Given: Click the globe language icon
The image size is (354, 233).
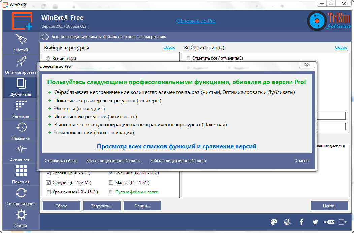Looking at the screenshot, I should 287,222.
